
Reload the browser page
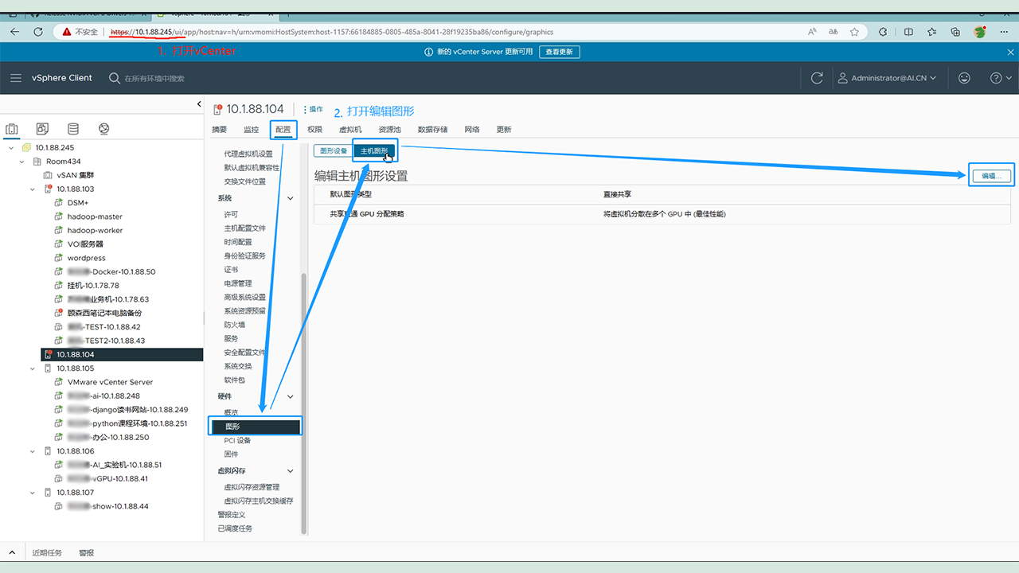pos(37,32)
